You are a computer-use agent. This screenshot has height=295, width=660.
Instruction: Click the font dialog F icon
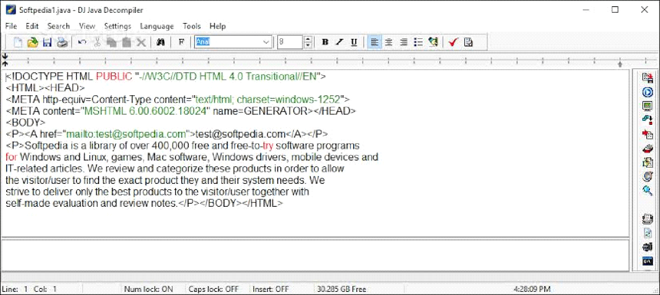click(181, 42)
